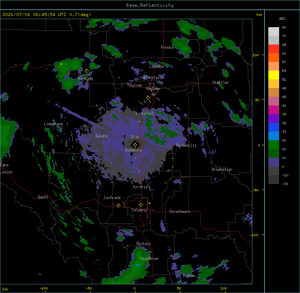The width and height of the screenshot is (300, 293).
Task: Click the asterisk marker above Limestone label
Action: click(54, 120)
